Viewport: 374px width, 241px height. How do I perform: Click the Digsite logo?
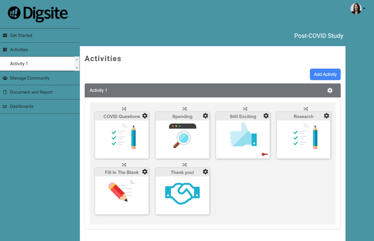(x=38, y=14)
